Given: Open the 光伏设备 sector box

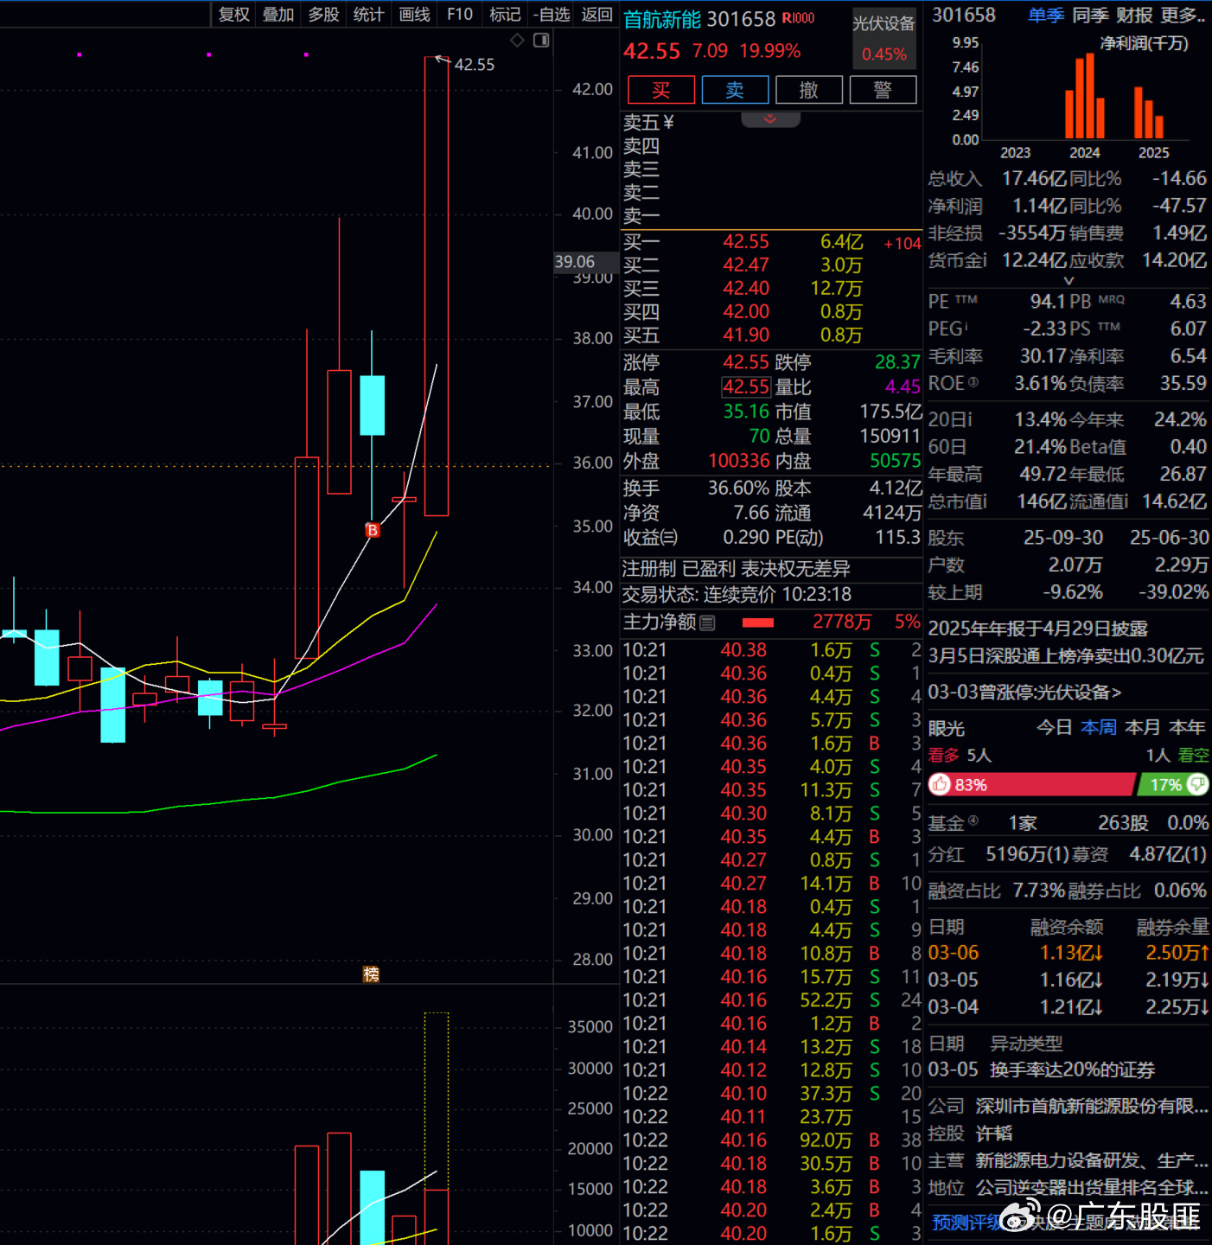Looking at the screenshot, I should tap(883, 38).
